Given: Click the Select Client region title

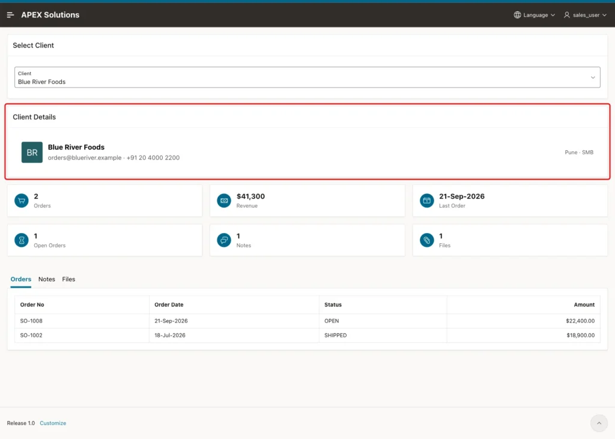Looking at the screenshot, I should [x=34, y=46].
